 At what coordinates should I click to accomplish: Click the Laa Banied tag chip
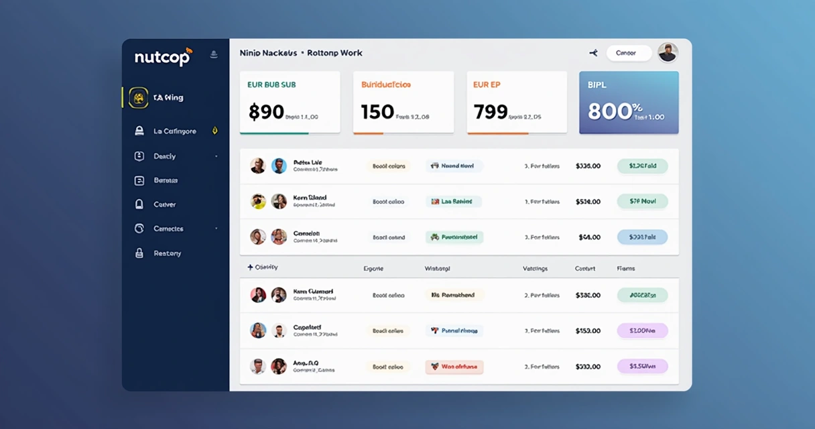pyautogui.click(x=454, y=201)
